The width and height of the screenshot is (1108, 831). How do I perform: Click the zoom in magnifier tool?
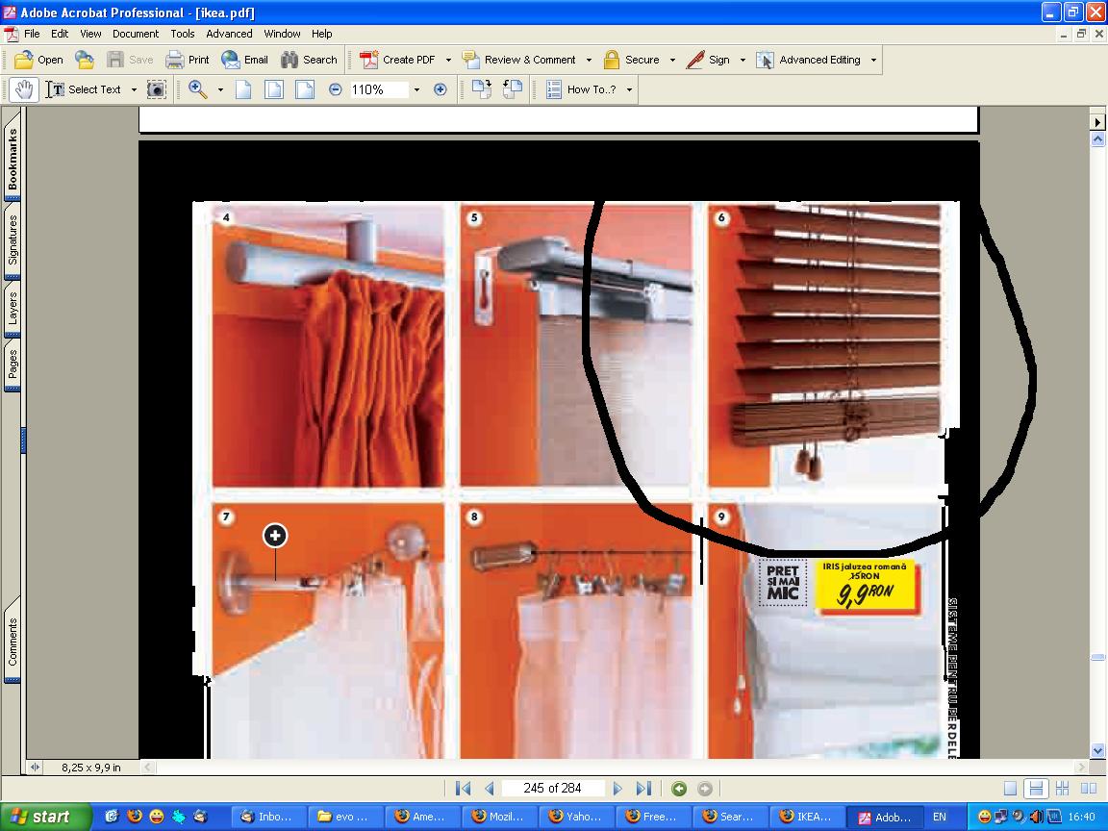[x=198, y=89]
